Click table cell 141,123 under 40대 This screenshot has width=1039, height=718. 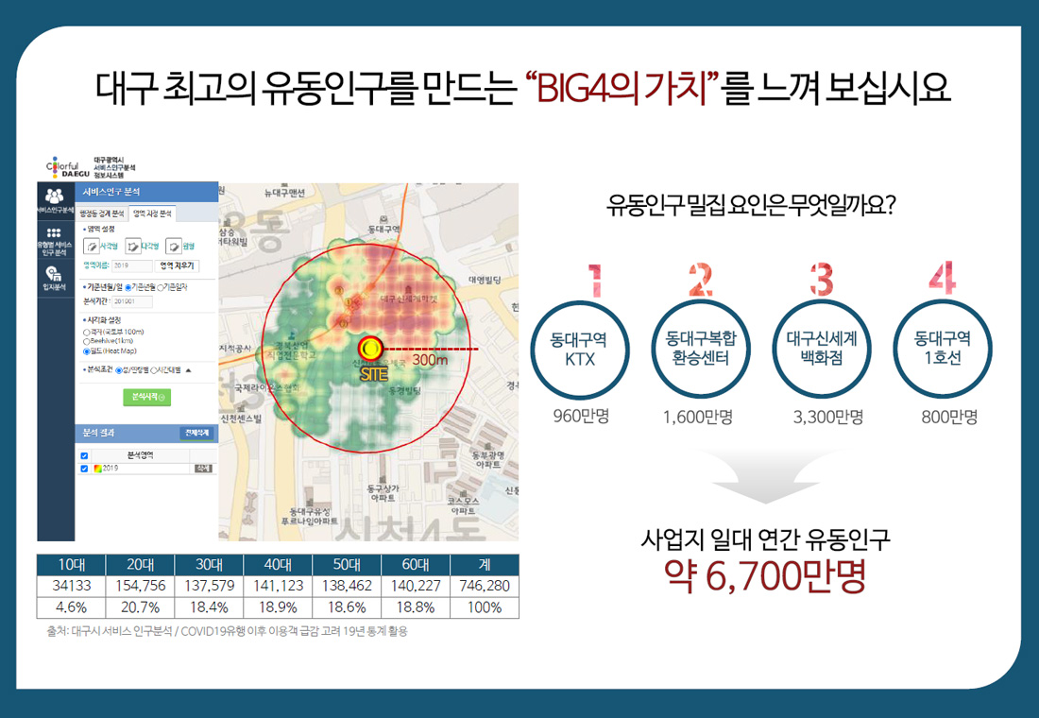tap(279, 586)
